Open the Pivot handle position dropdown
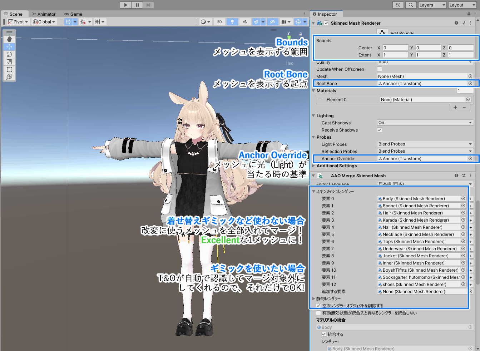The height and width of the screenshot is (351, 480). [18, 22]
